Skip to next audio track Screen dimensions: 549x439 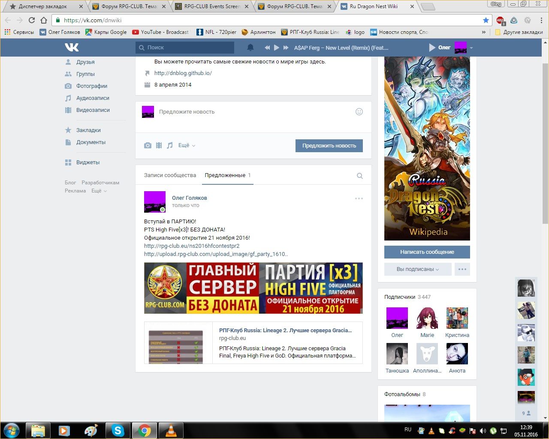click(286, 48)
